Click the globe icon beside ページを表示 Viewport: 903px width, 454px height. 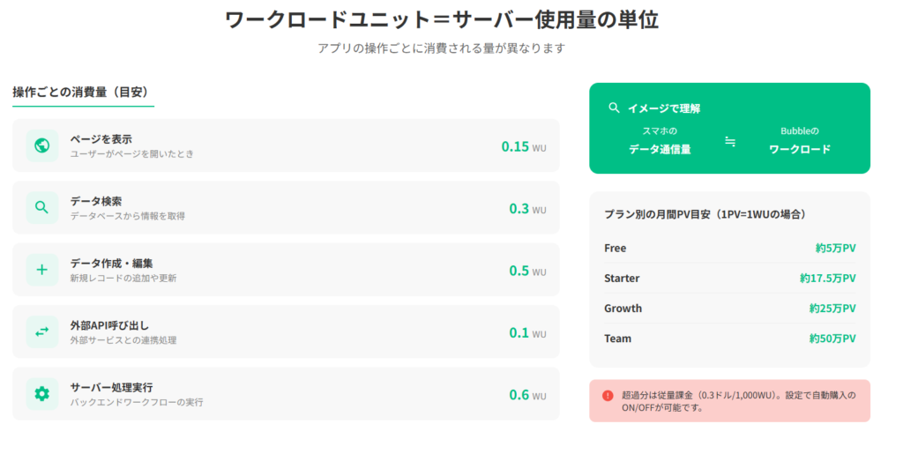41,145
